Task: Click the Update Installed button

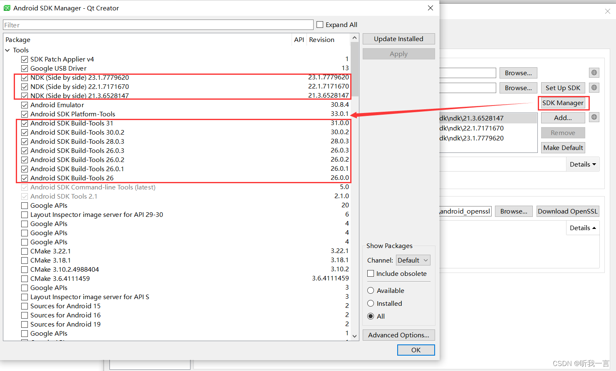Action: click(x=398, y=39)
